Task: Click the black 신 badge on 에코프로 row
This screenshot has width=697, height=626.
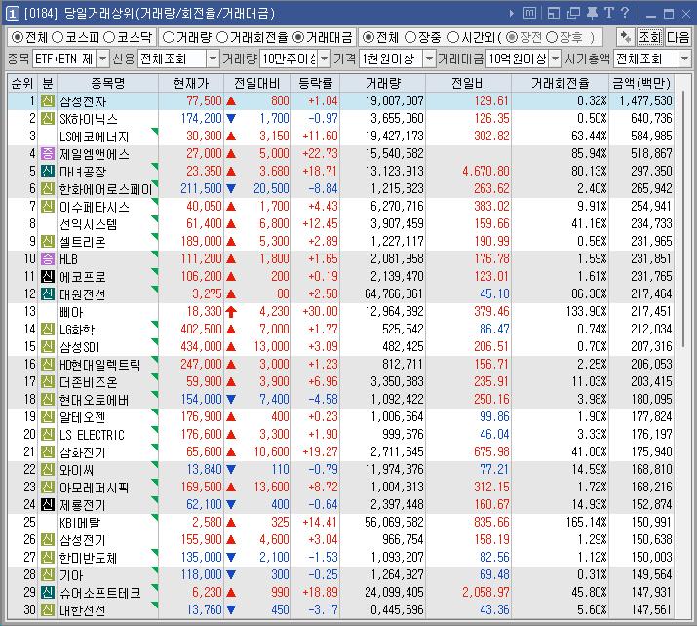Action: coord(48,277)
